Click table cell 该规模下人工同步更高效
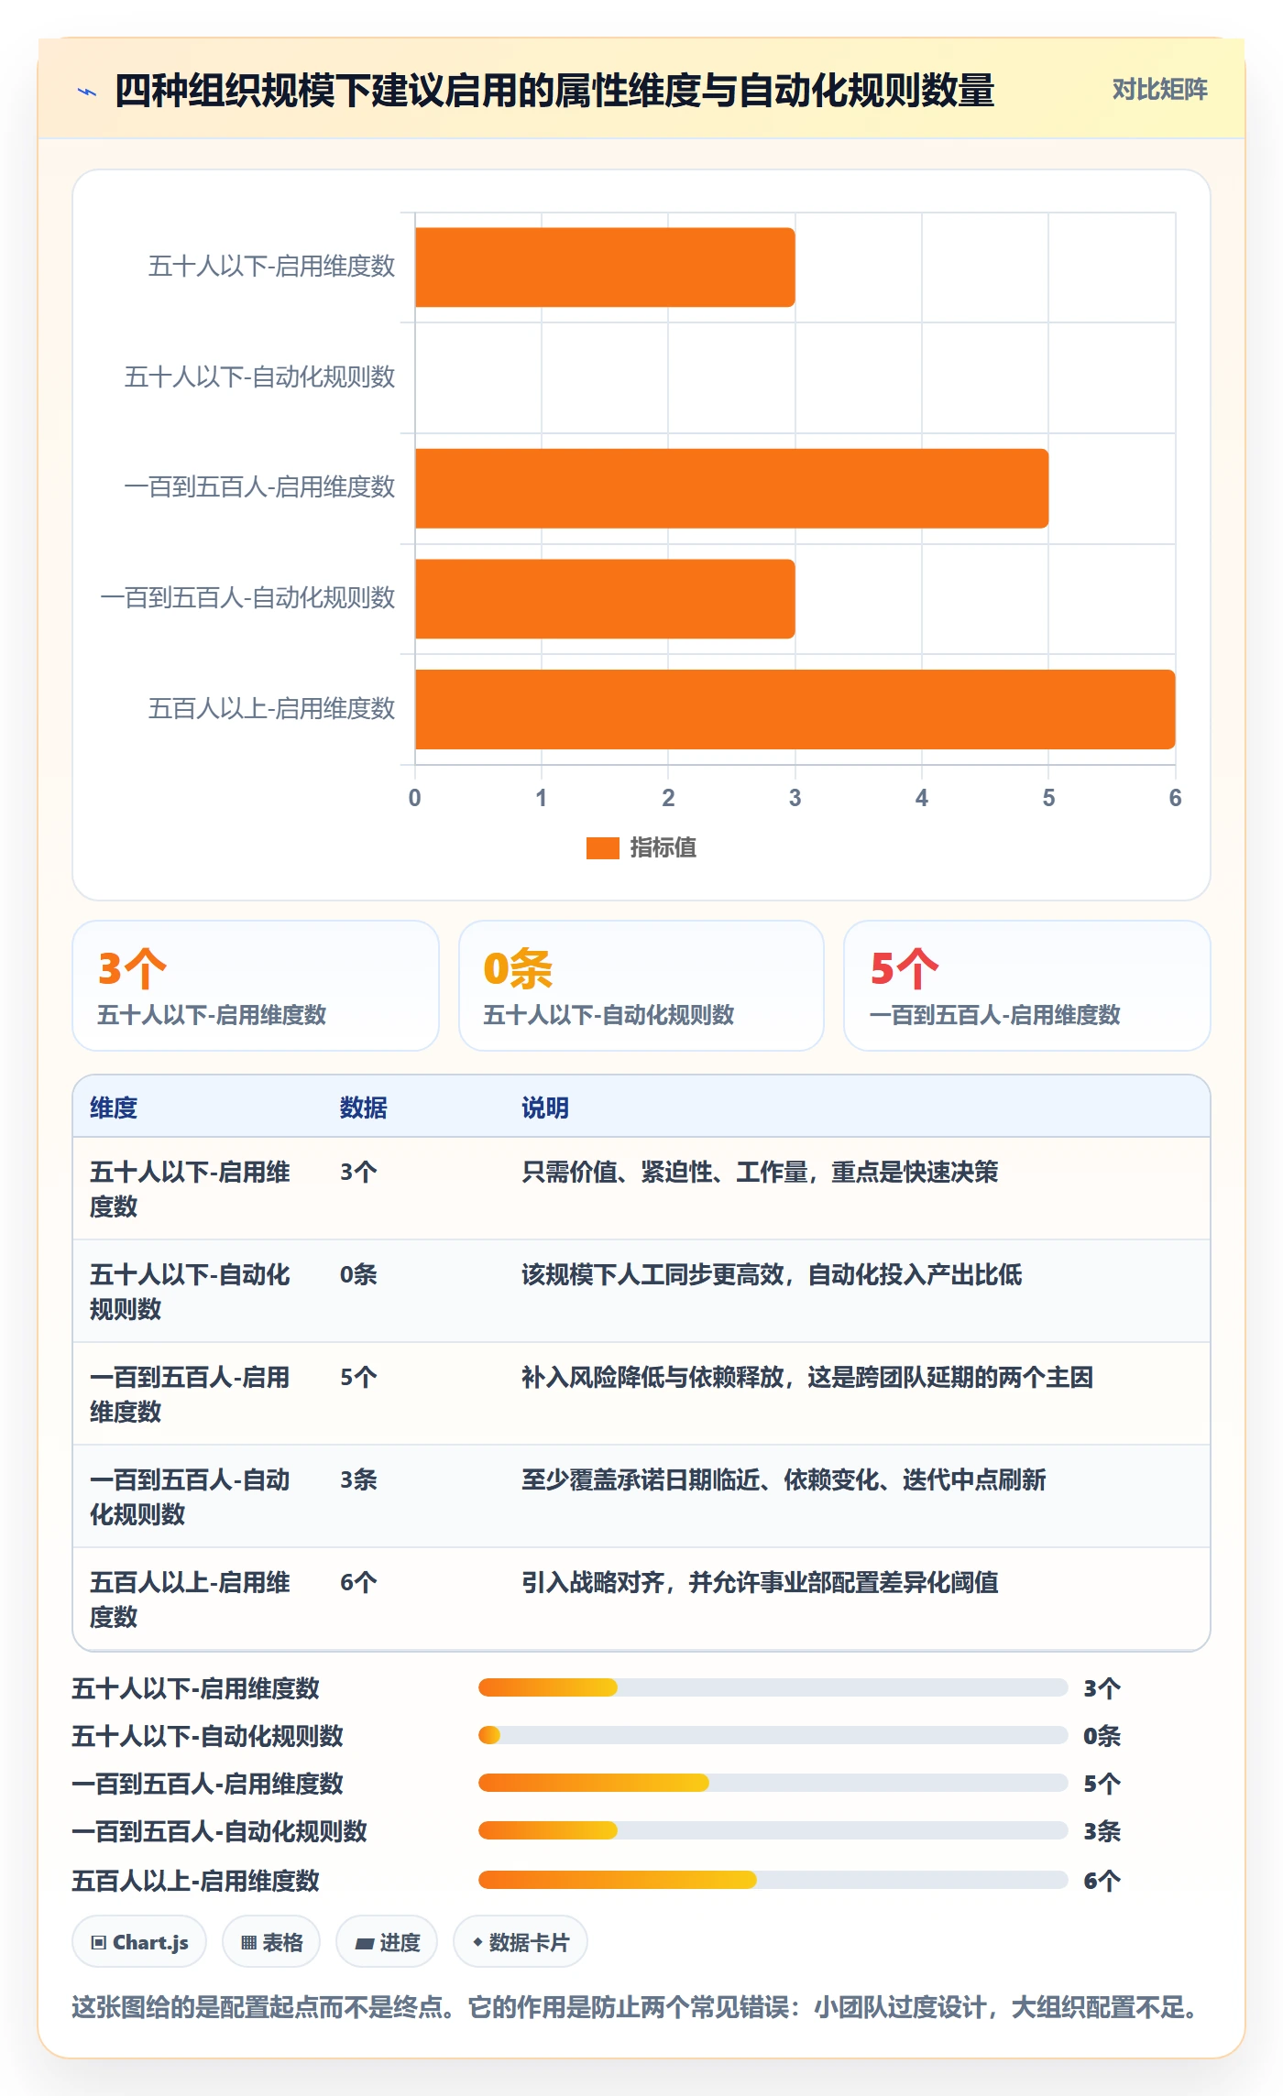Viewport: 1283px width, 2096px height. [772, 1274]
